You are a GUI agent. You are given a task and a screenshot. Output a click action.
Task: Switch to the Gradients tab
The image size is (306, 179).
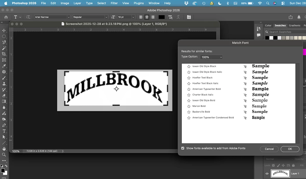click(x=295, y=25)
